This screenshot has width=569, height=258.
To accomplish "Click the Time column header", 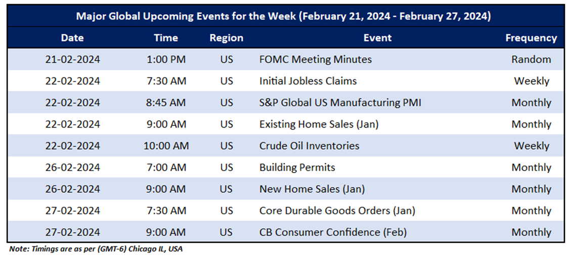I will [x=166, y=38].
